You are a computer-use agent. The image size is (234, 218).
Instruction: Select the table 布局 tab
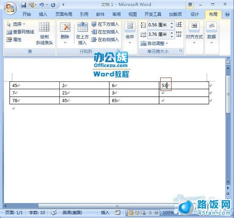[213, 14]
